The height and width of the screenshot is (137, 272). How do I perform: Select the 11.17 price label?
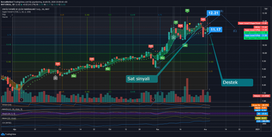[x=216, y=30]
